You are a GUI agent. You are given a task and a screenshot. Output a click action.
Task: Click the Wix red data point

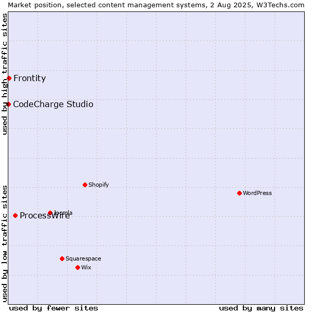78,268
